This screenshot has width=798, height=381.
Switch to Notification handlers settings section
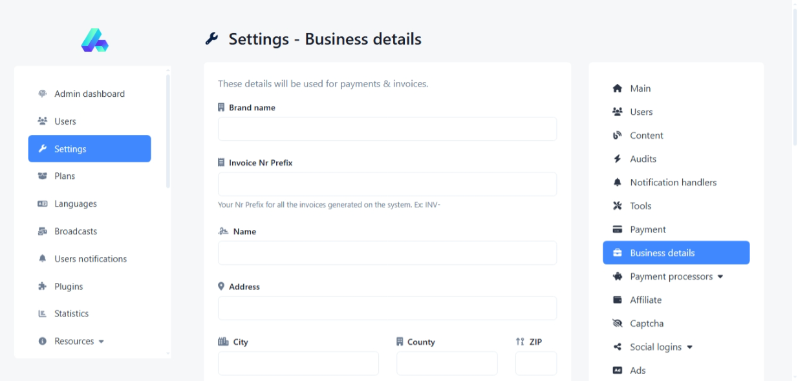pyautogui.click(x=673, y=183)
